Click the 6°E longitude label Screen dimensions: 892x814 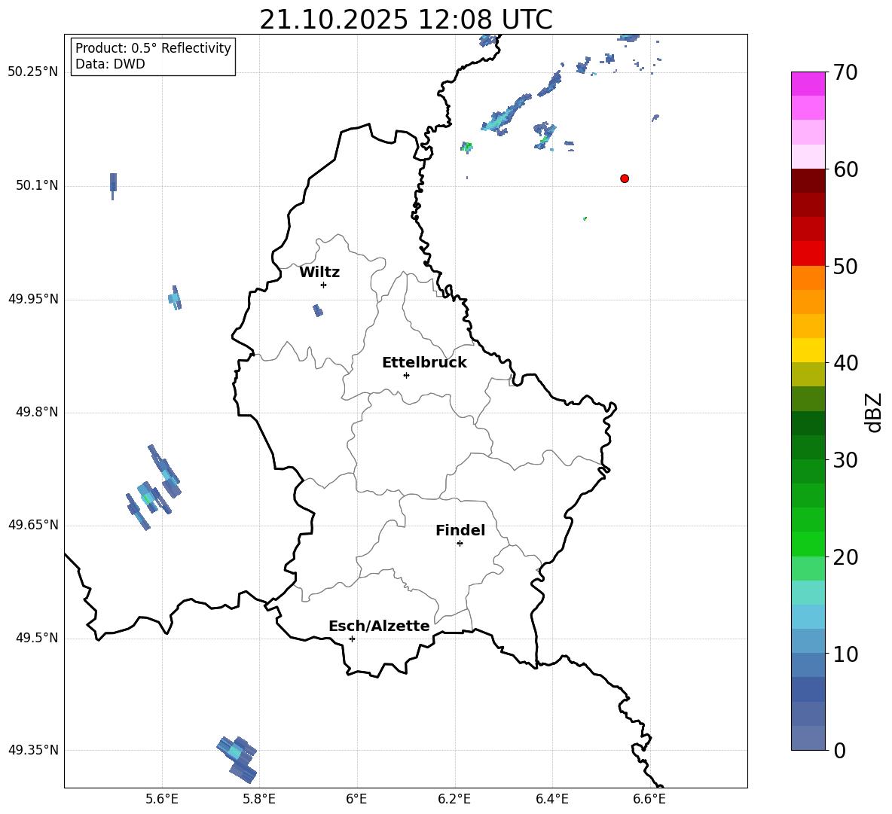pos(356,799)
